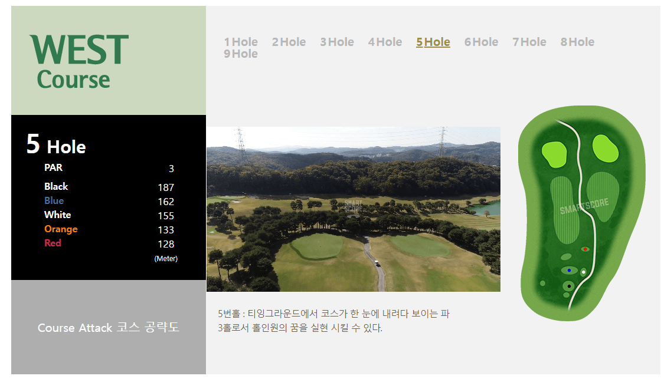Select the 1 Hole navigation link
Viewport: 661px width, 379px height.
[241, 42]
